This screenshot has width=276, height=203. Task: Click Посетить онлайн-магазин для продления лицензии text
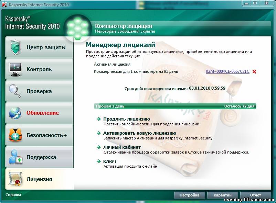click(x=151, y=124)
